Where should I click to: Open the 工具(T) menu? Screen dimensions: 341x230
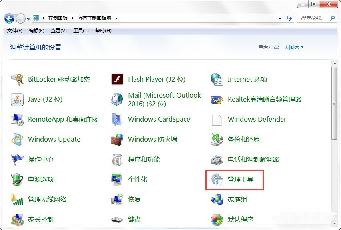pos(81,31)
